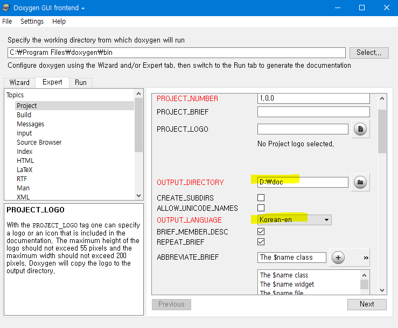Switch to the Run tab
The image size is (398, 328).
click(81, 83)
